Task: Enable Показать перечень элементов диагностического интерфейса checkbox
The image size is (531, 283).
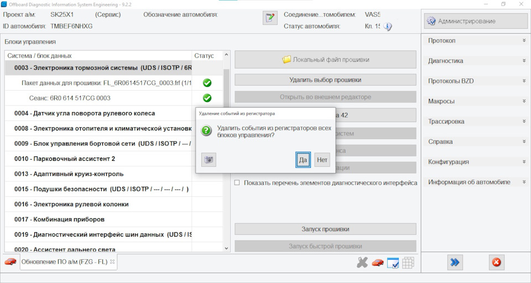Action: [237, 183]
